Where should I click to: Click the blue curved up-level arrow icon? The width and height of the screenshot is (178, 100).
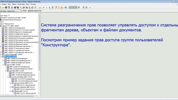pos(50,7)
